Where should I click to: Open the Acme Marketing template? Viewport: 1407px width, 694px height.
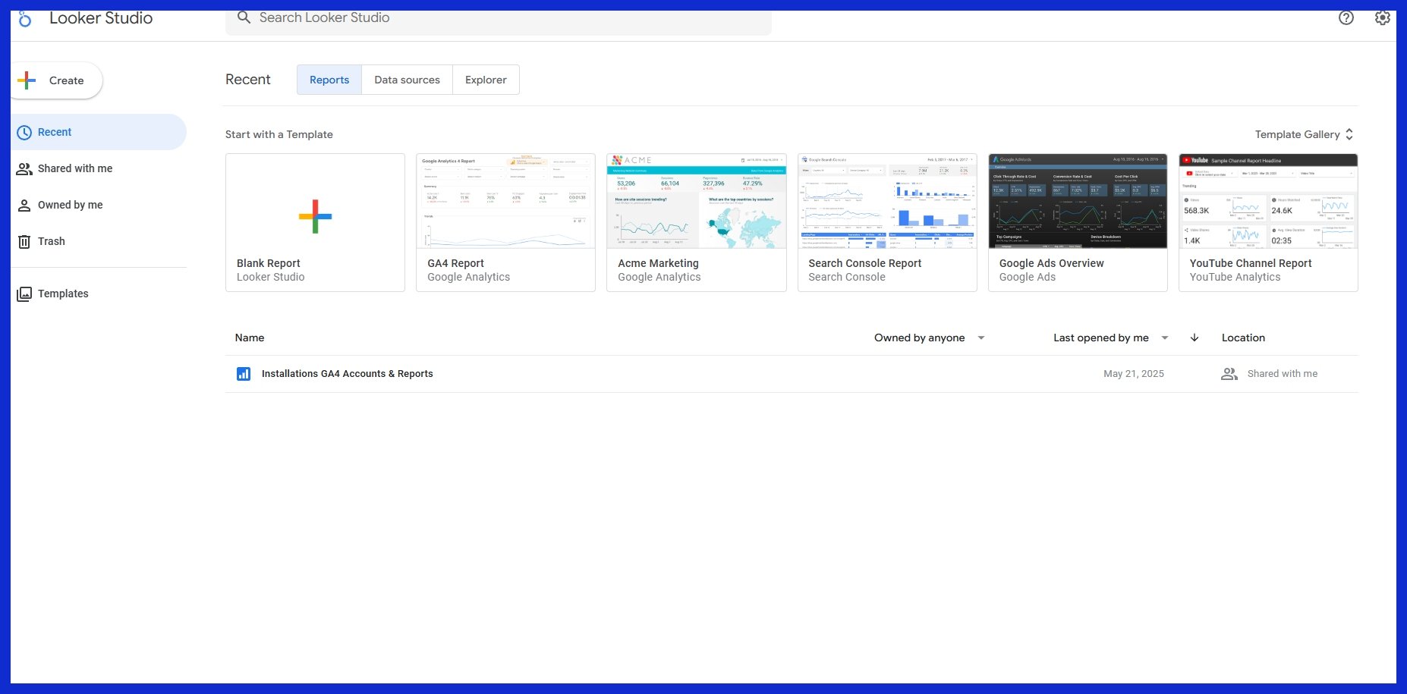click(x=696, y=222)
